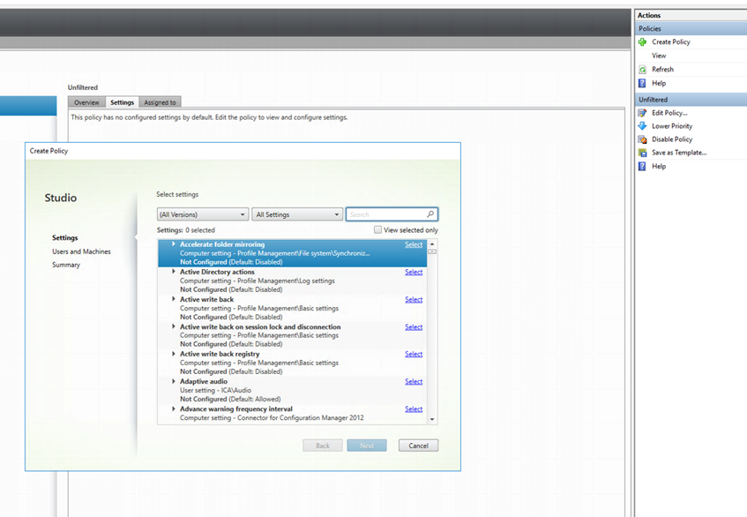
Task: Open the All Settings filter dropdown
Action: [298, 214]
